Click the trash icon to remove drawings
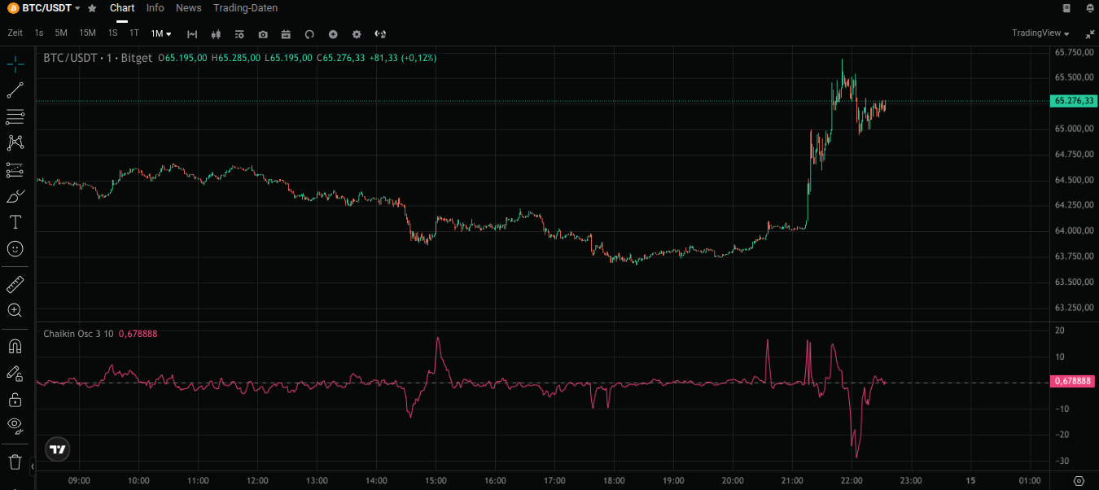Screen dimensions: 1099x490 [15, 462]
